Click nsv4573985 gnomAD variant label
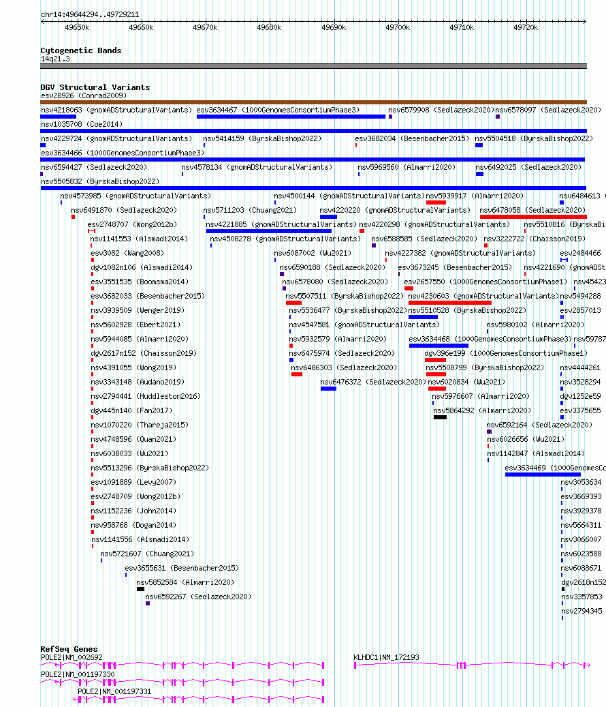606x707 pixels. (135, 196)
